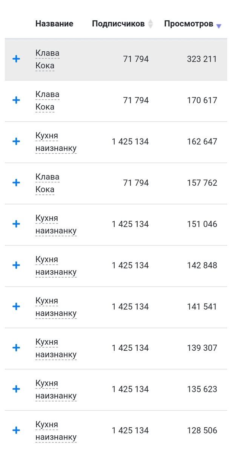The height and width of the screenshot is (453, 232).
Task: Expand details for the 135 623 views row
Action: [x=16, y=389]
